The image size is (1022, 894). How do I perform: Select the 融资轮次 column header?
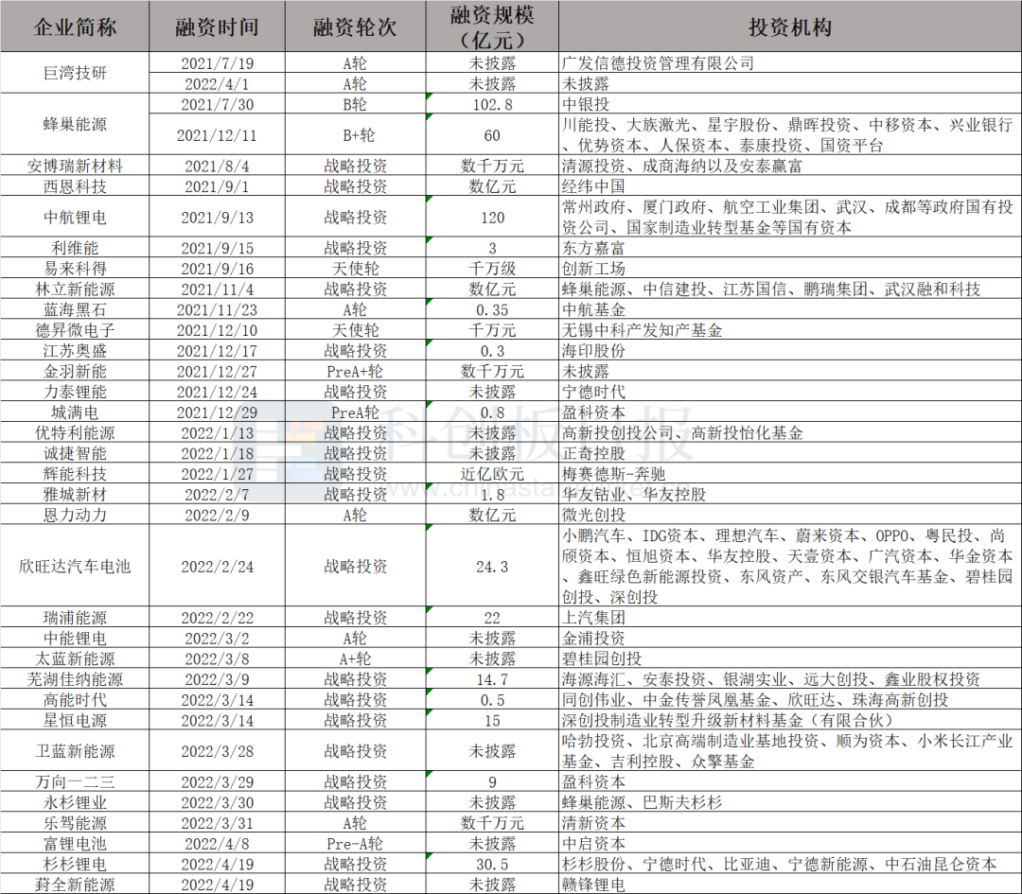point(355,26)
